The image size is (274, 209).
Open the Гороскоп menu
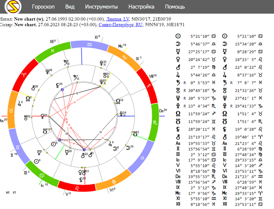point(43,7)
